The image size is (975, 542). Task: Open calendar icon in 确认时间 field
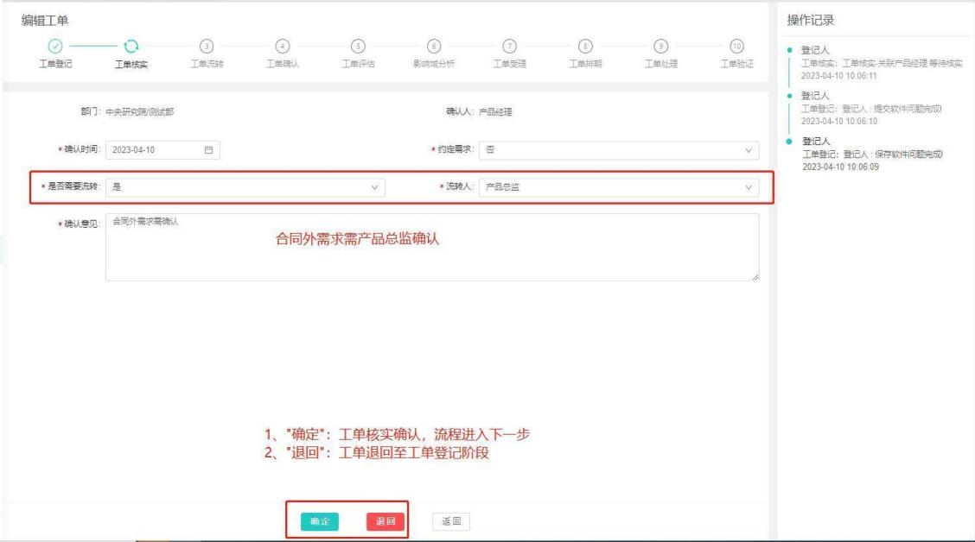coord(207,150)
